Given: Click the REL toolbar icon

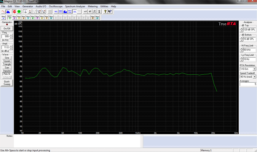Looking at the screenshot, I should coord(56,12).
